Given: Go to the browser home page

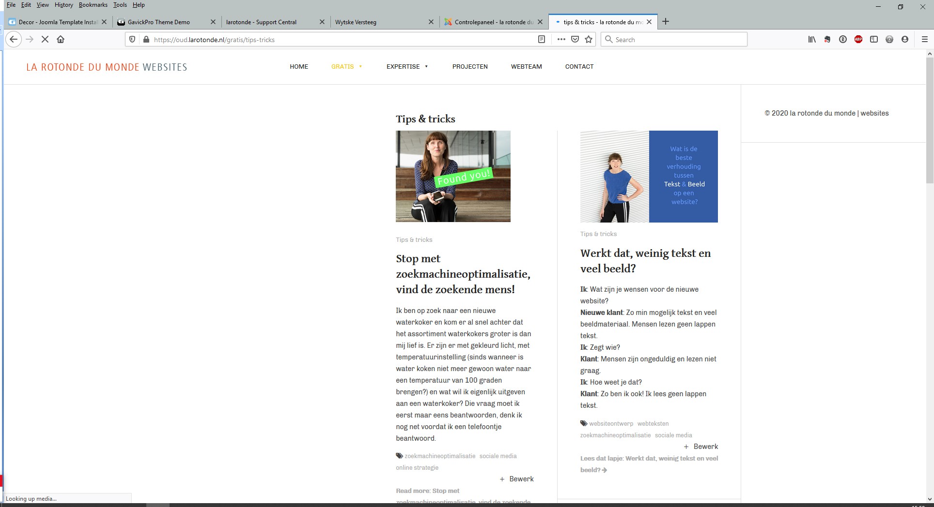Looking at the screenshot, I should point(61,40).
